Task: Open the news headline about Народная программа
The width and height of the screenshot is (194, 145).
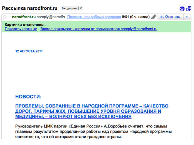Action: 92,111
